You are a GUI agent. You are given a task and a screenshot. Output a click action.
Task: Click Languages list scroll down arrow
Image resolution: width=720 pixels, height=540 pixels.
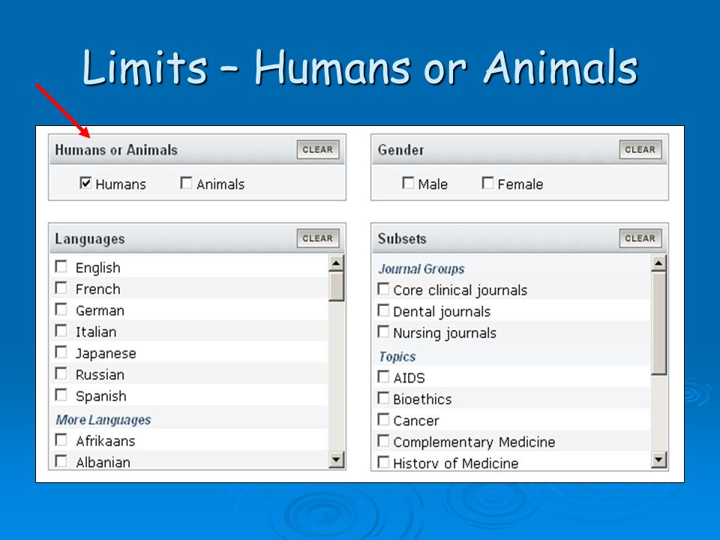(336, 459)
